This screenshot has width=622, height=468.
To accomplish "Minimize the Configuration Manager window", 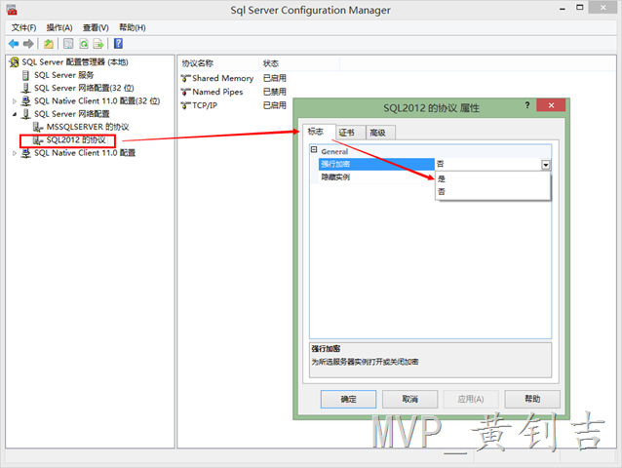I will coord(563,9).
